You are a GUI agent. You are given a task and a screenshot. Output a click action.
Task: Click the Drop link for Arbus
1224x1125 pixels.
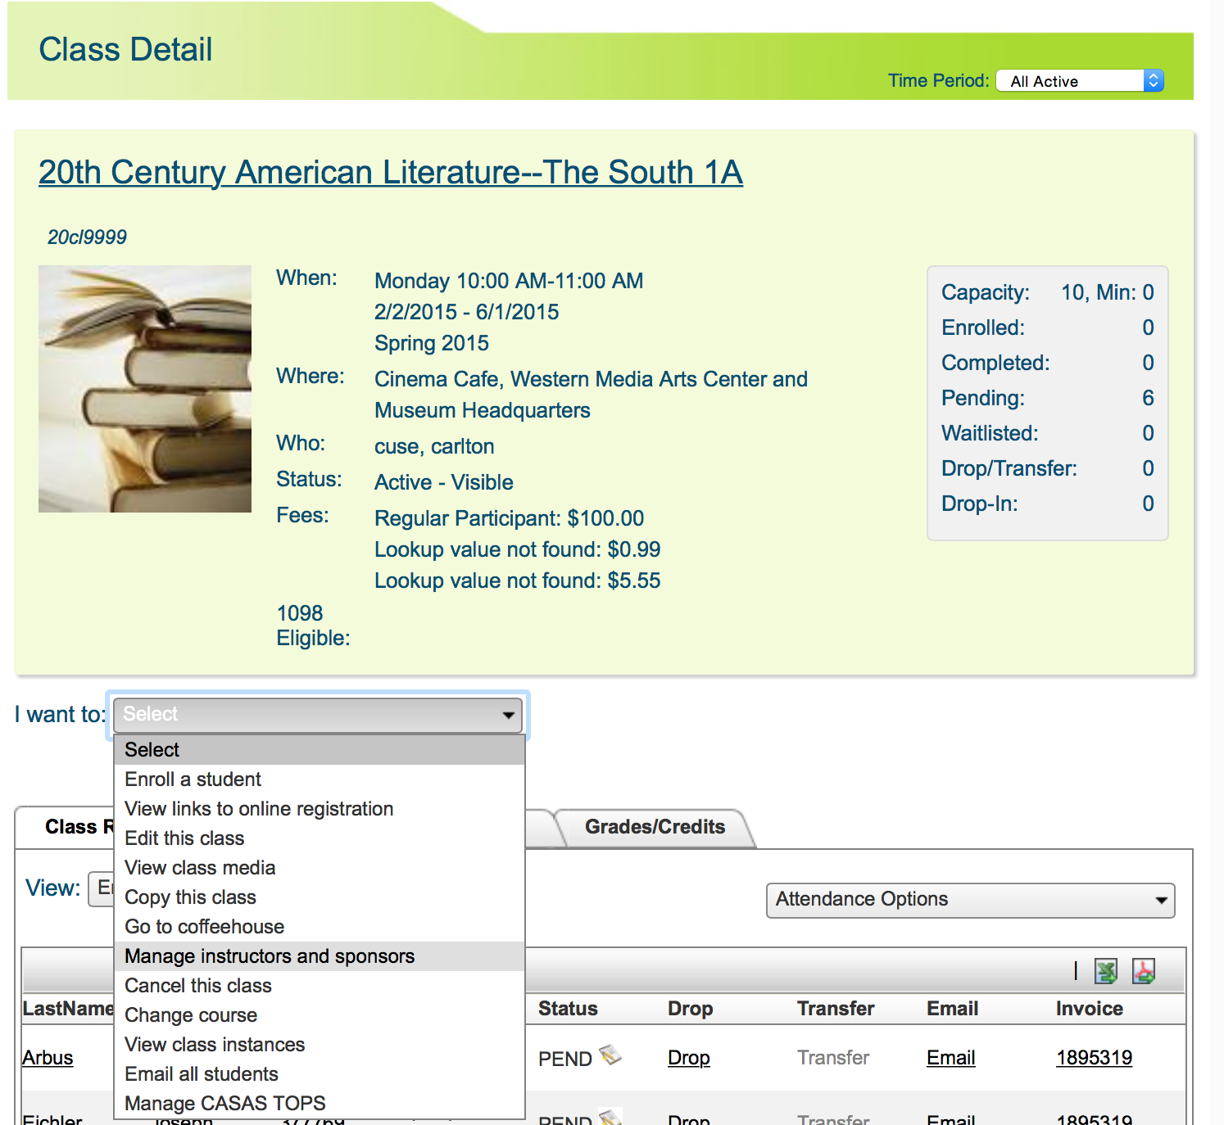pos(688,1058)
